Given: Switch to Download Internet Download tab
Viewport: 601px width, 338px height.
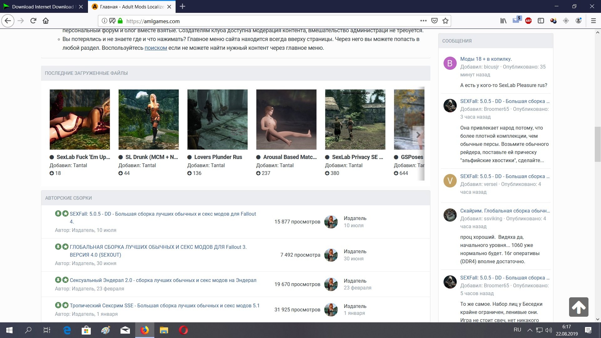Looking at the screenshot, I should 43,7.
